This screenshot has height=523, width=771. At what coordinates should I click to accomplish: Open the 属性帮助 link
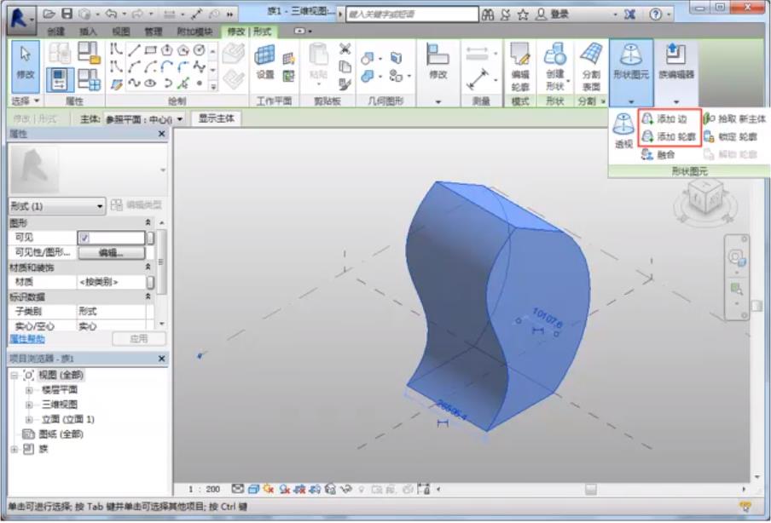click(26, 339)
